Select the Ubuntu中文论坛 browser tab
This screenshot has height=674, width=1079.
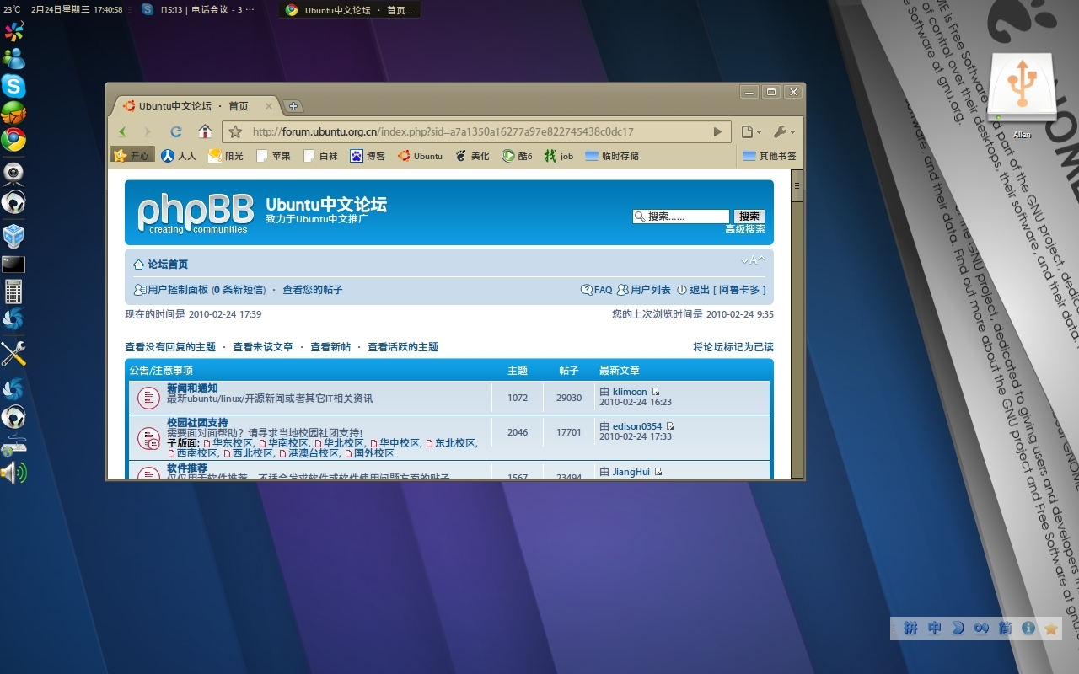click(194, 106)
